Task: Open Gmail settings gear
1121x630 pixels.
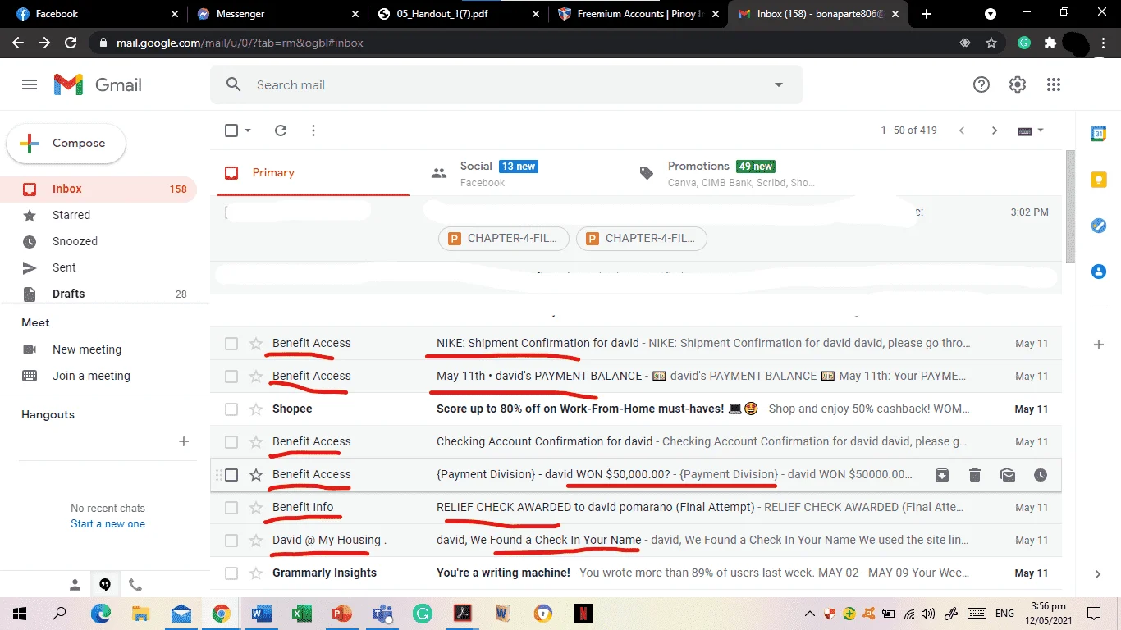Action: click(x=1018, y=84)
